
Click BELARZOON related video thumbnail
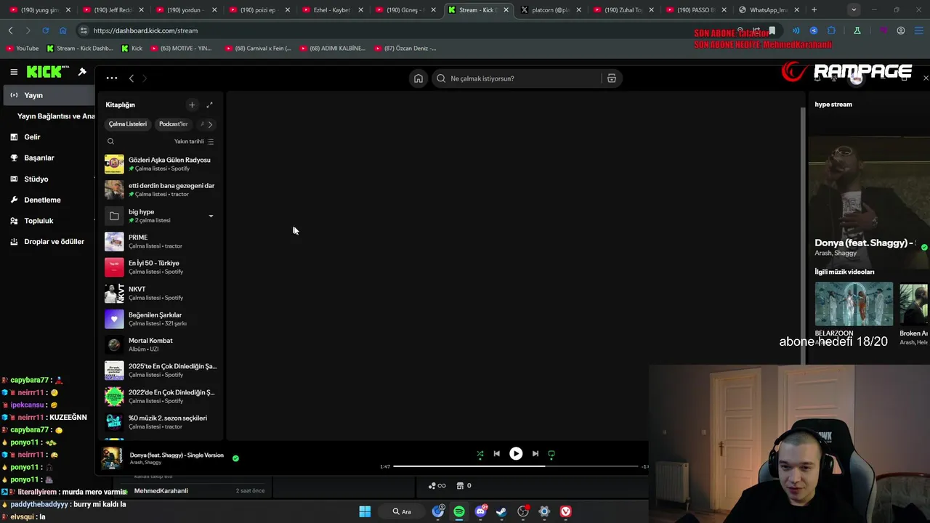tap(854, 304)
